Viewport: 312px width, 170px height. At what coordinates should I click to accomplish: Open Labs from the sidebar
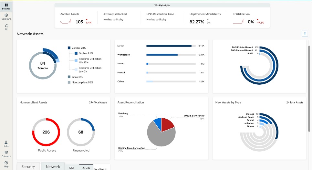click(6, 143)
